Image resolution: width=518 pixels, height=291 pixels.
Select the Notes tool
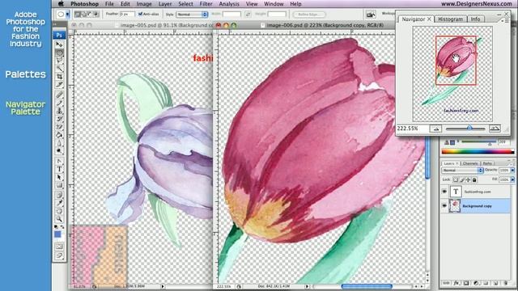(59, 195)
